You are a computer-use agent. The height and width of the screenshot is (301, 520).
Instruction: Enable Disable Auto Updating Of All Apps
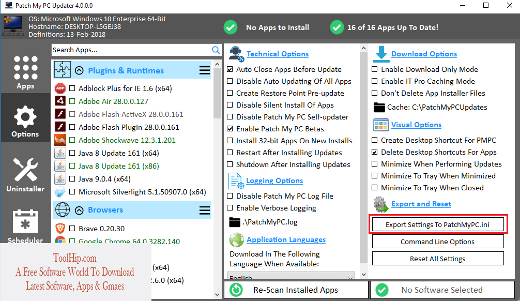coord(230,81)
